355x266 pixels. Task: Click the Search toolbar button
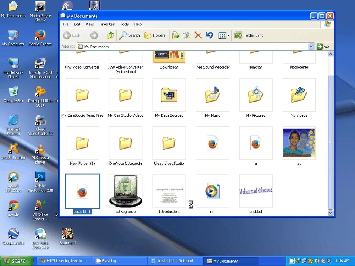(x=129, y=35)
